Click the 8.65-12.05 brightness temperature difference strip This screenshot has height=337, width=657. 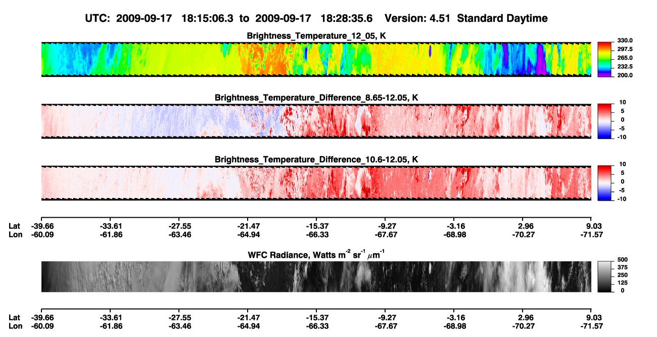pos(316,121)
